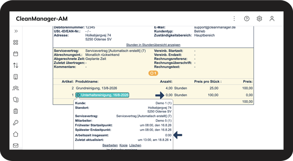Open the user profile icon
The image size is (293, 161).
point(272,18)
